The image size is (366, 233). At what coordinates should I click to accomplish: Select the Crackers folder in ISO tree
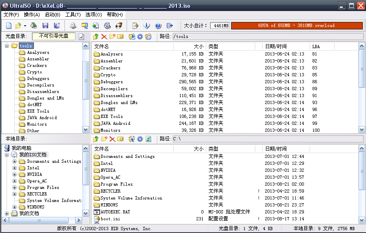37,66
